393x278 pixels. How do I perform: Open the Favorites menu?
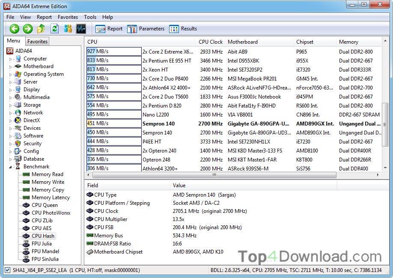coord(68,17)
